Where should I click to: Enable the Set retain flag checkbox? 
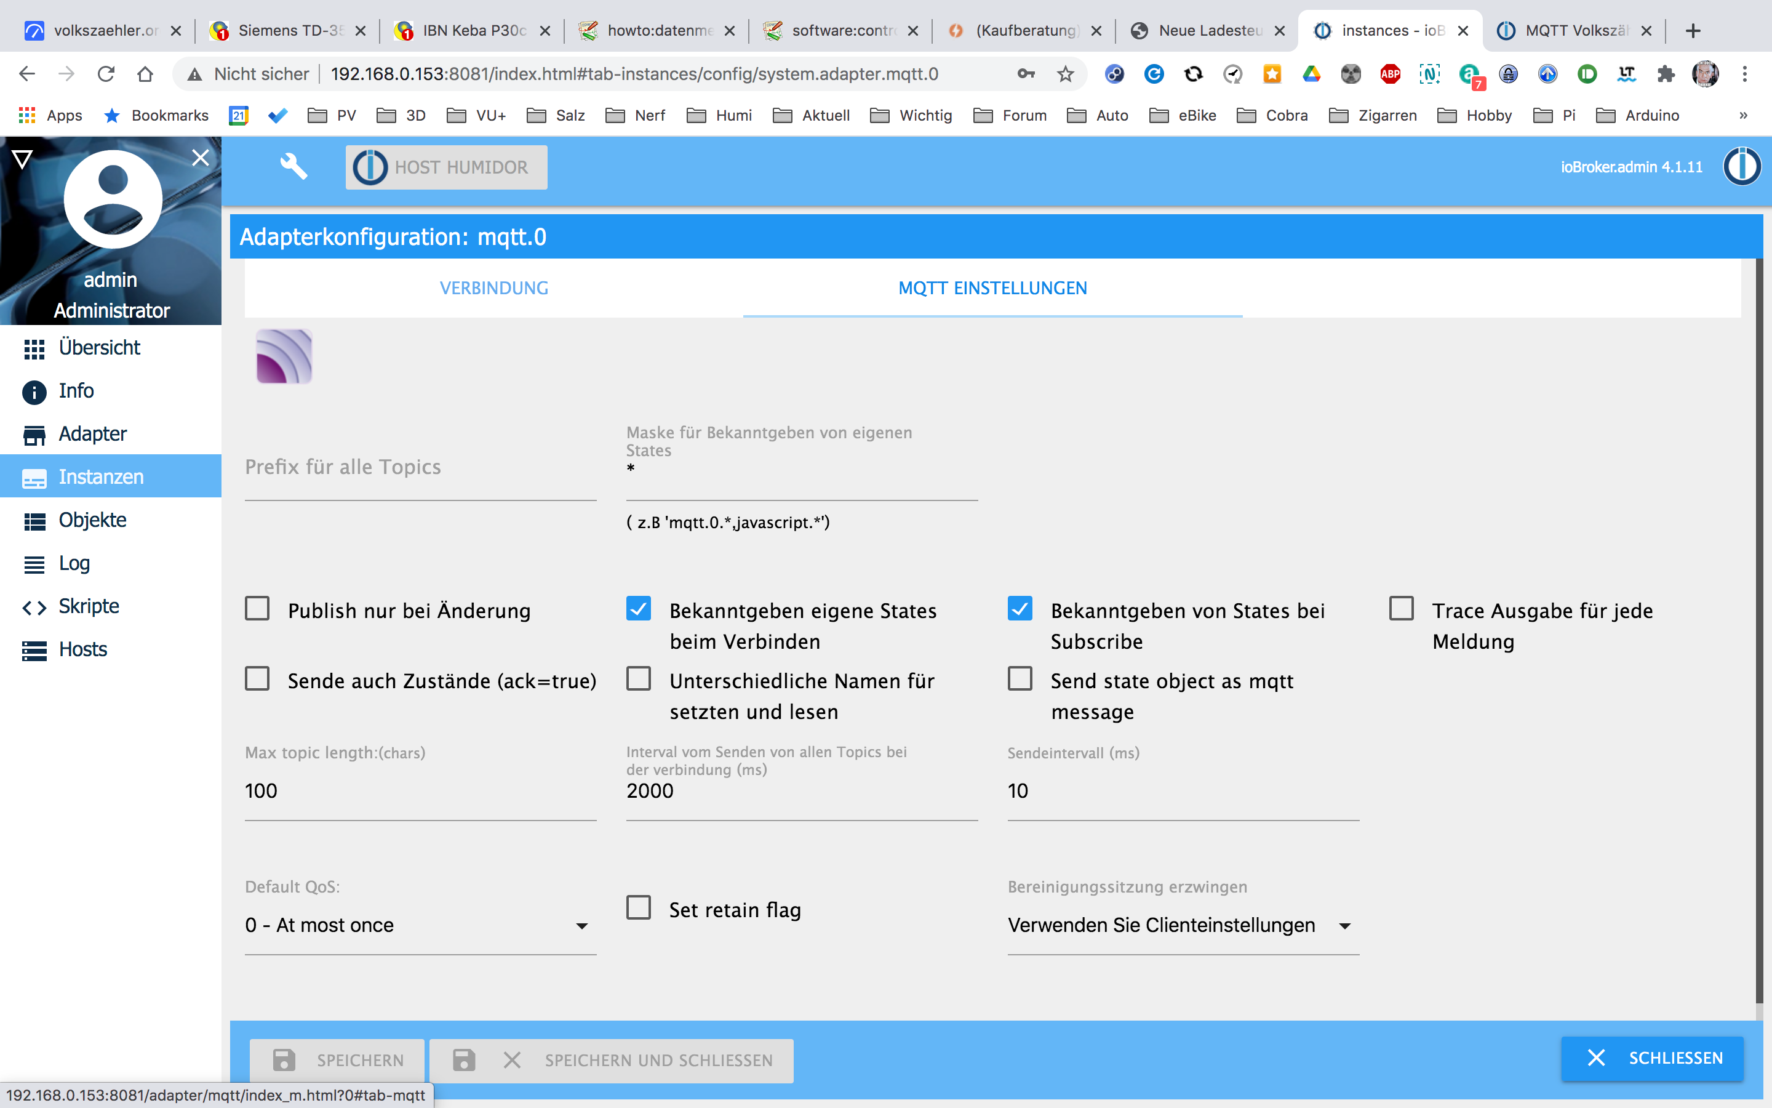coord(639,908)
